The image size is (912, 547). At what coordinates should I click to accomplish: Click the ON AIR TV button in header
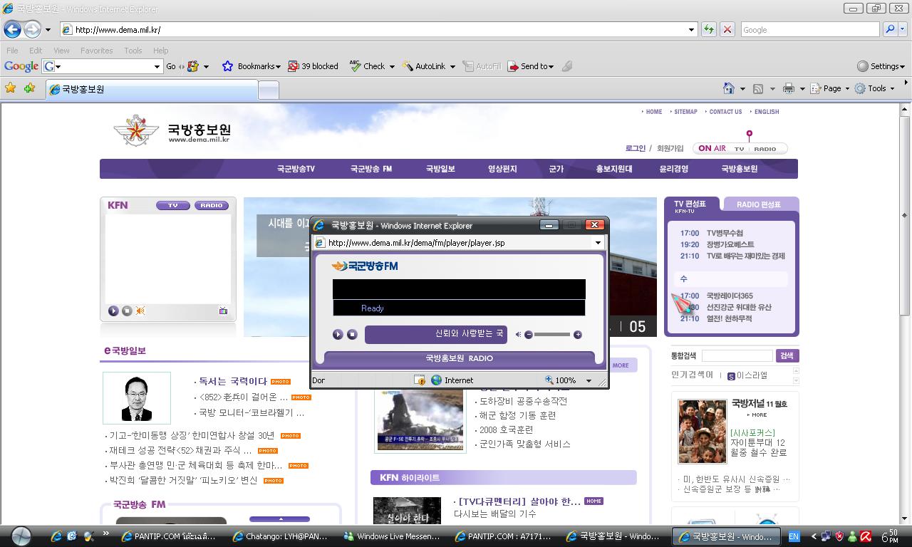(x=740, y=149)
